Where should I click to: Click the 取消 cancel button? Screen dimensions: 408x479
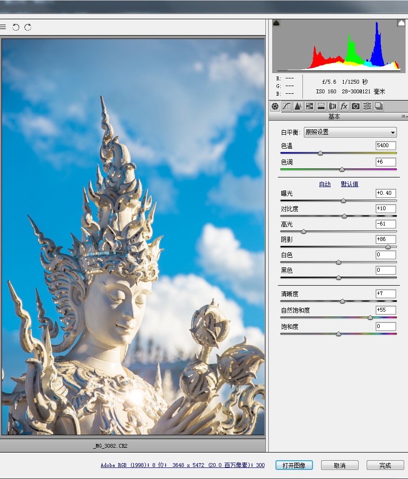[339, 465]
